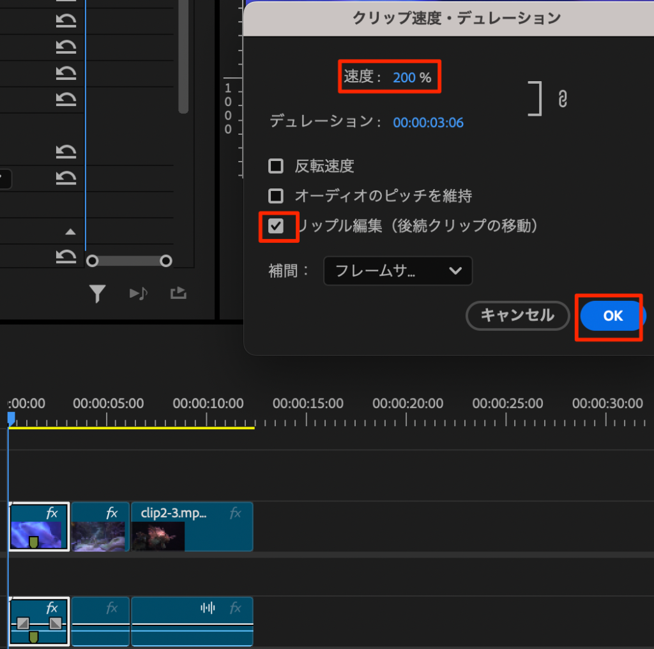Screen dimensions: 654x649
Task: Click the duration value 00:00:03:06
Action: [x=428, y=123]
